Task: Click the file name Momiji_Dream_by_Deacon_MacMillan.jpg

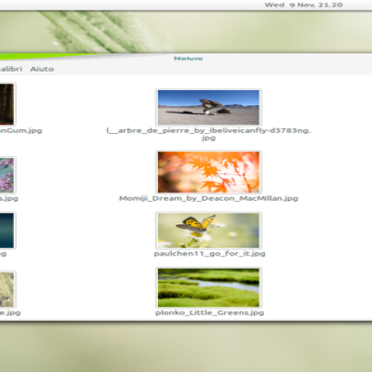Action: [208, 198]
